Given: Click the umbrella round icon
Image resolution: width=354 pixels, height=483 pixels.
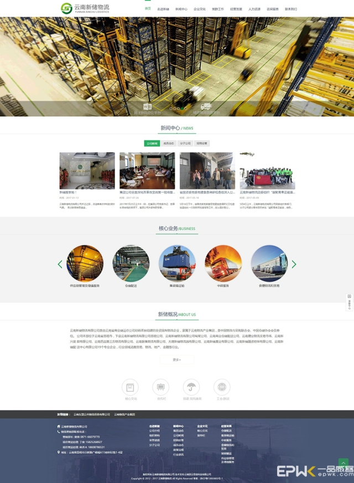Looking at the screenshot, I should pyautogui.click(x=192, y=387).
